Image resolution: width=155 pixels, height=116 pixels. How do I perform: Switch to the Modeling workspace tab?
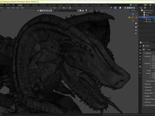pos(27,5)
